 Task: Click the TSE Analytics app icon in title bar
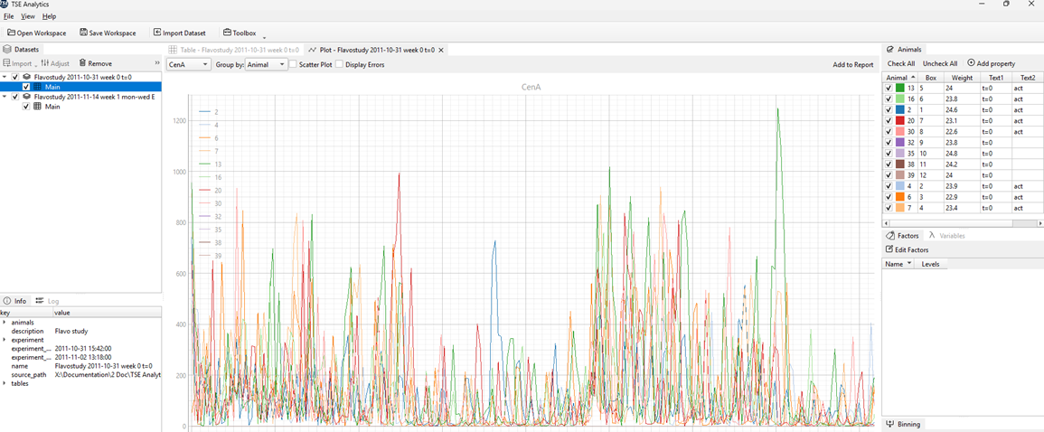tap(5, 4)
